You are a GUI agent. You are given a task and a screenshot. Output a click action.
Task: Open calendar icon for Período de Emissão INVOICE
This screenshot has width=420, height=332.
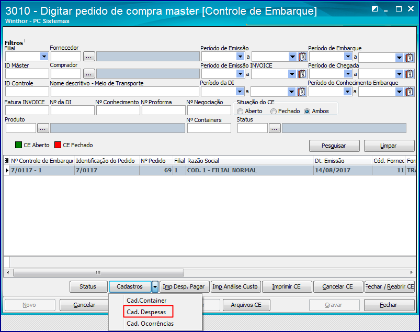(302, 74)
